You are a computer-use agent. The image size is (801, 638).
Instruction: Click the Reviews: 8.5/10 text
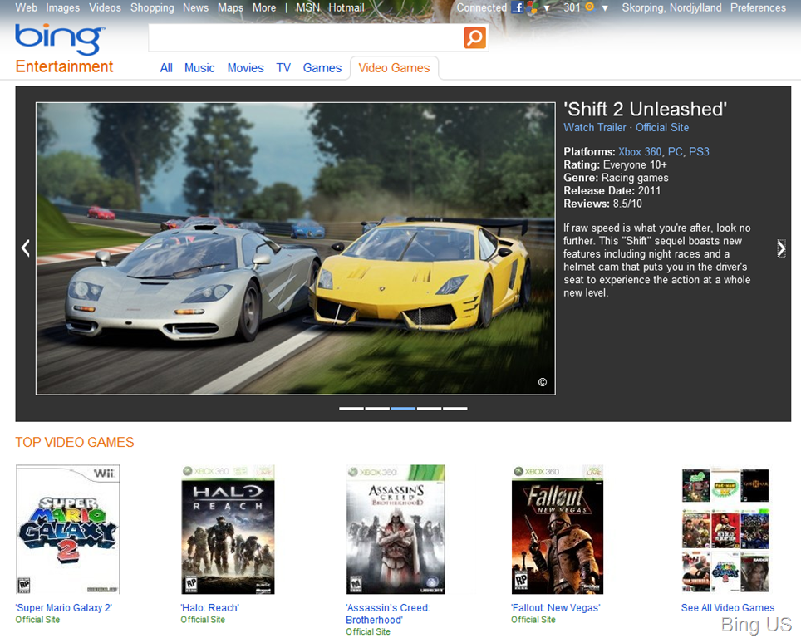point(602,204)
